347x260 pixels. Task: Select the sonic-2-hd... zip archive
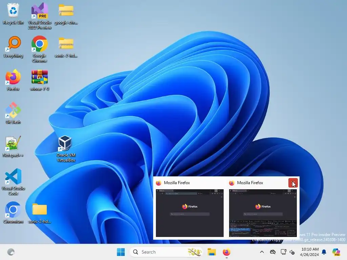click(x=66, y=47)
